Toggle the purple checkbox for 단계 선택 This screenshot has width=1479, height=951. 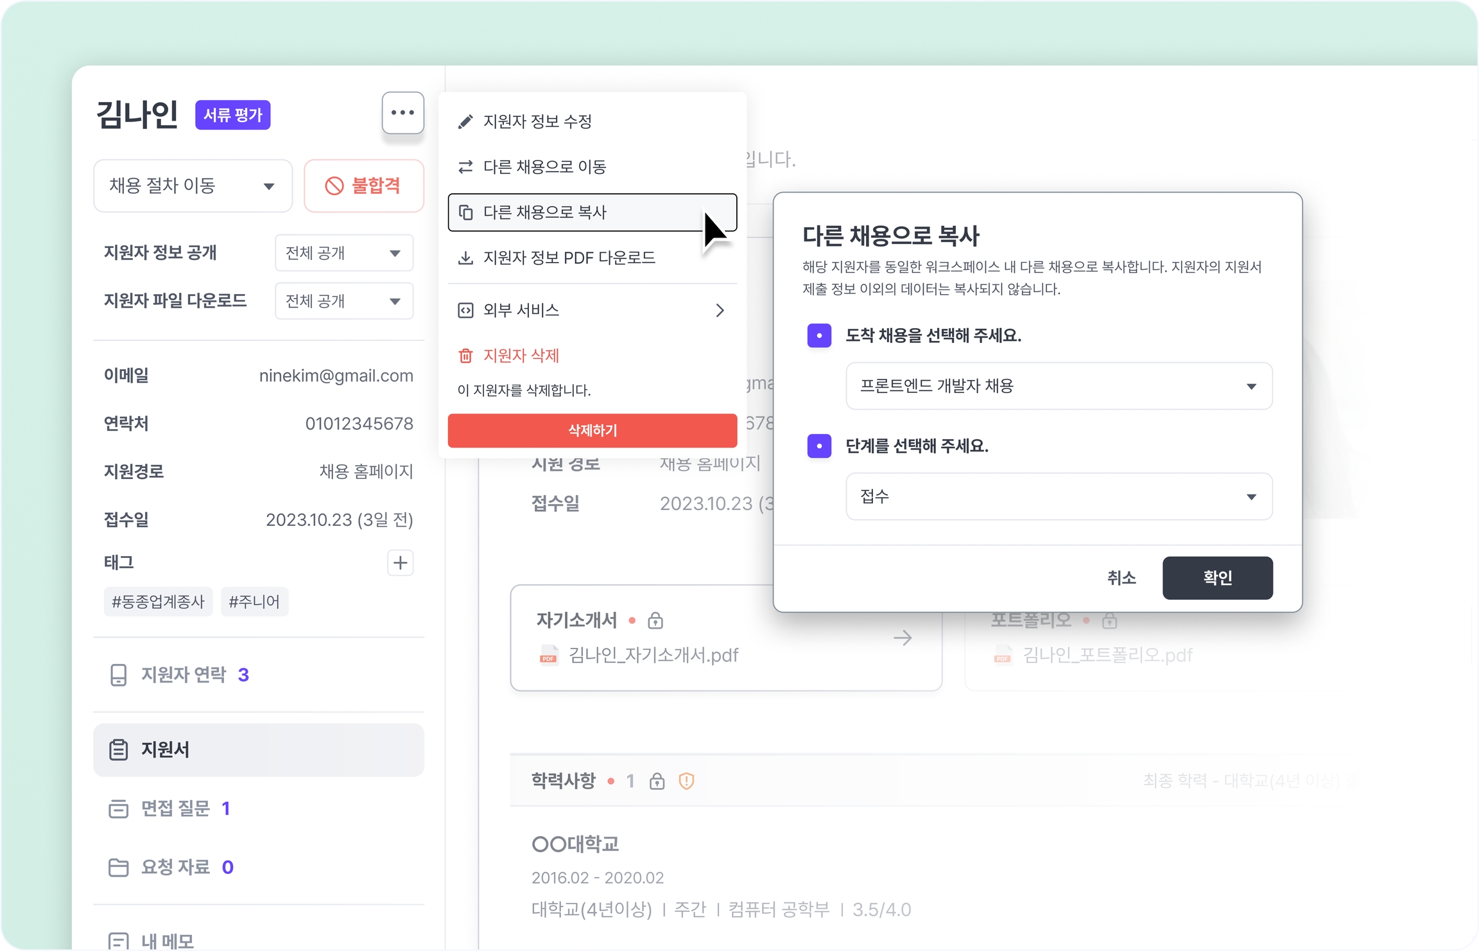pos(819,446)
